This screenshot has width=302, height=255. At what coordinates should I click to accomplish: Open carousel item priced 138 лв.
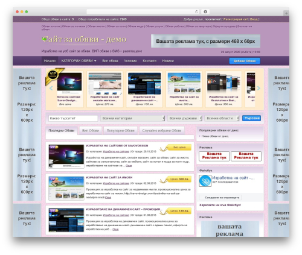tap(144, 89)
